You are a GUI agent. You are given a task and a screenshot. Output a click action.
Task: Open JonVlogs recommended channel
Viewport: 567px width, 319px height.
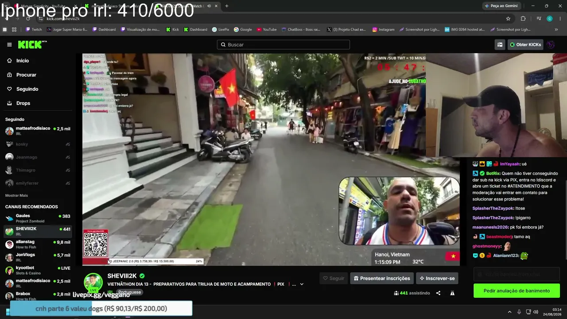pos(38,257)
